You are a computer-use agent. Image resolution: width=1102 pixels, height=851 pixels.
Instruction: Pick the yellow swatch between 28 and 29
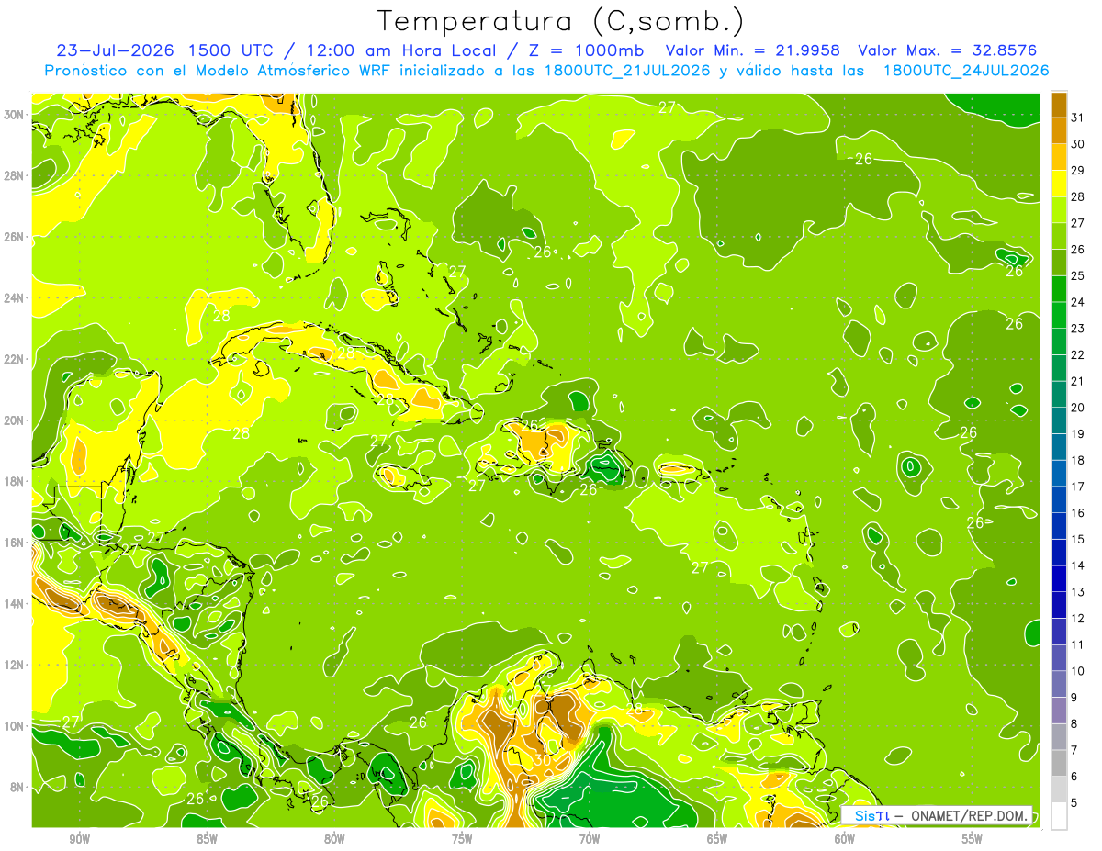[x=1059, y=184]
